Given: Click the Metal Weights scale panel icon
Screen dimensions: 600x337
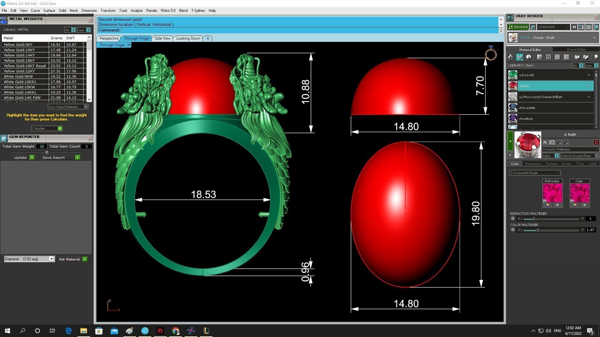Looking at the screenshot, I should point(4,21).
